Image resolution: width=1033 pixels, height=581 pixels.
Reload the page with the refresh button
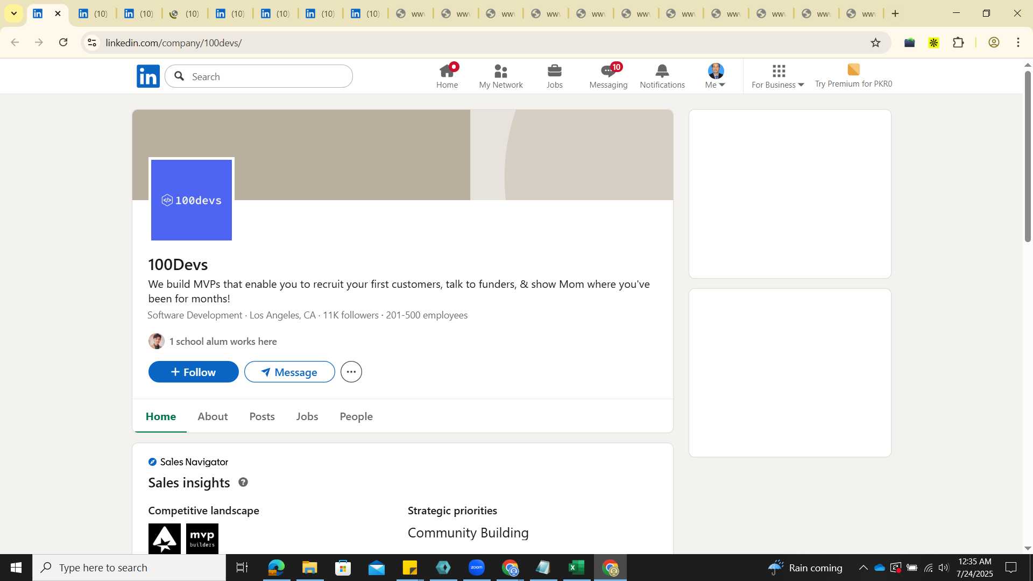pos(63,42)
